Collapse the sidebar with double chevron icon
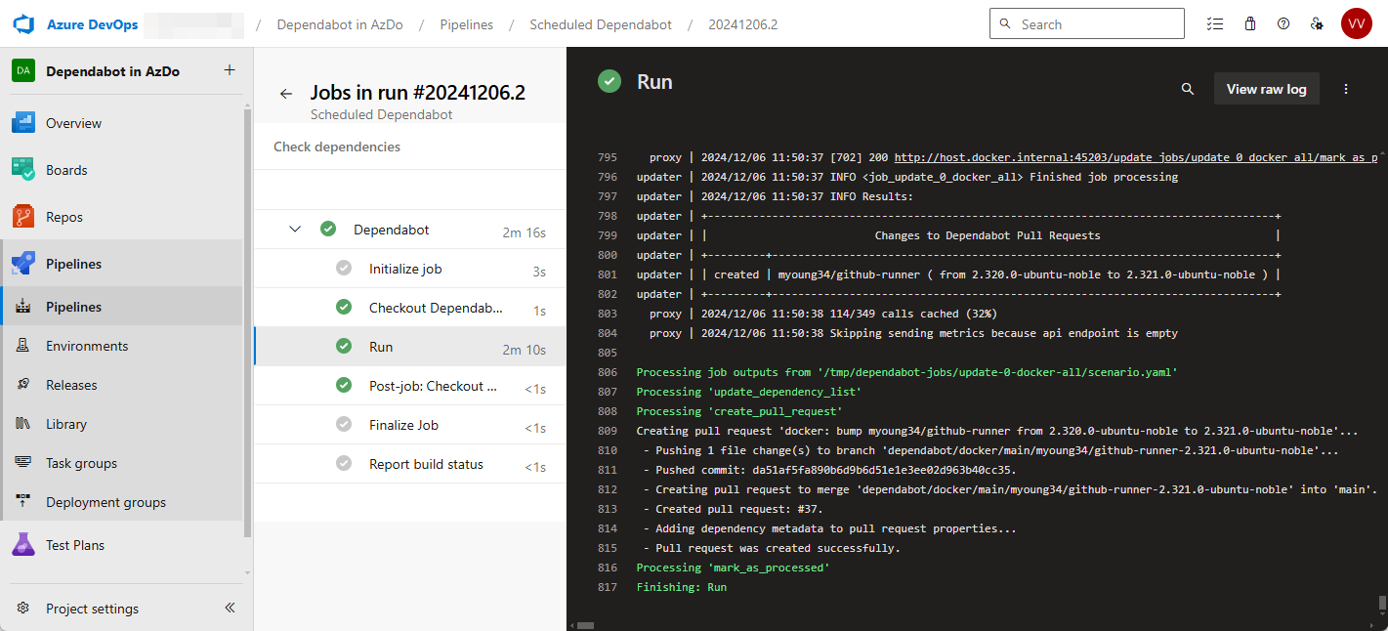 (x=230, y=608)
